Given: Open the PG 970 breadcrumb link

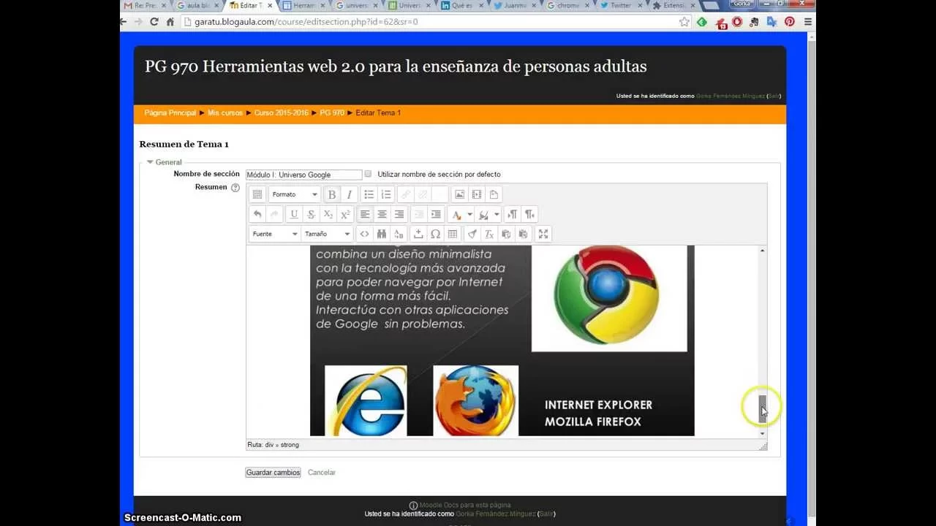Looking at the screenshot, I should tap(332, 113).
